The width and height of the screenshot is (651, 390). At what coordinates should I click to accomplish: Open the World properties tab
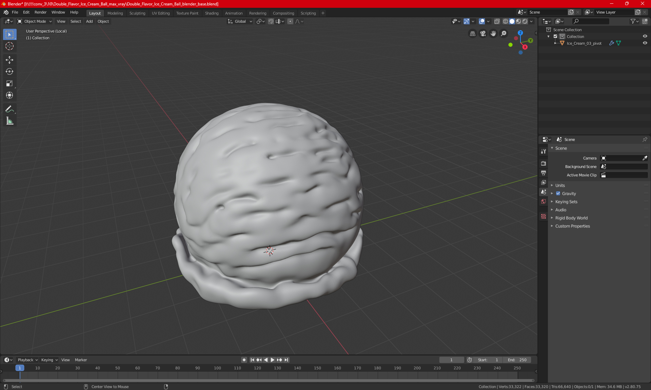point(544,201)
